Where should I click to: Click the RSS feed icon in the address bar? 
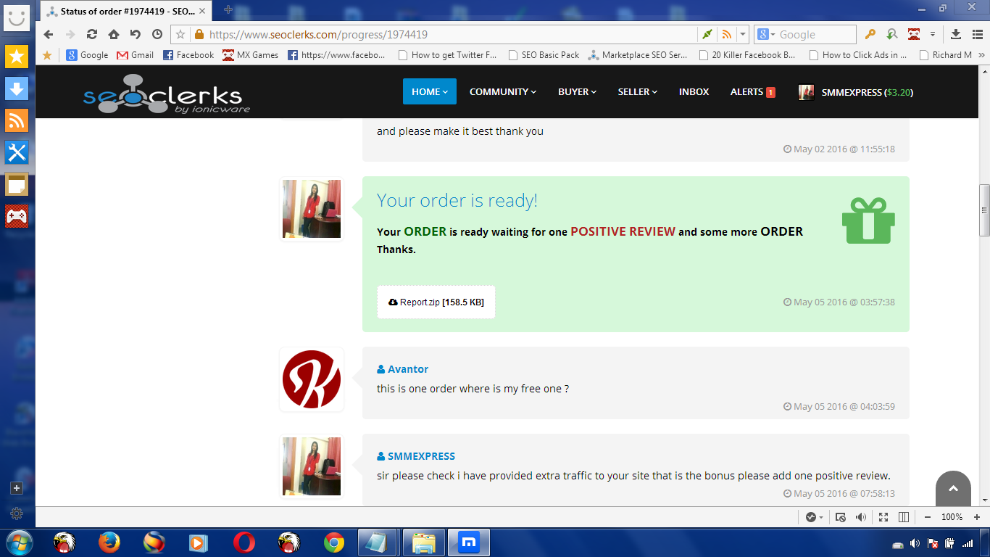pyautogui.click(x=725, y=34)
